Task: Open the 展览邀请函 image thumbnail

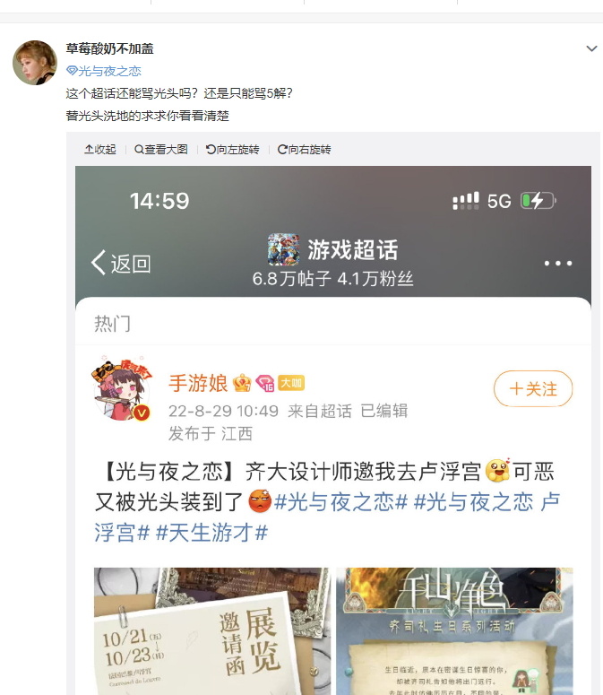Action: tap(212, 631)
